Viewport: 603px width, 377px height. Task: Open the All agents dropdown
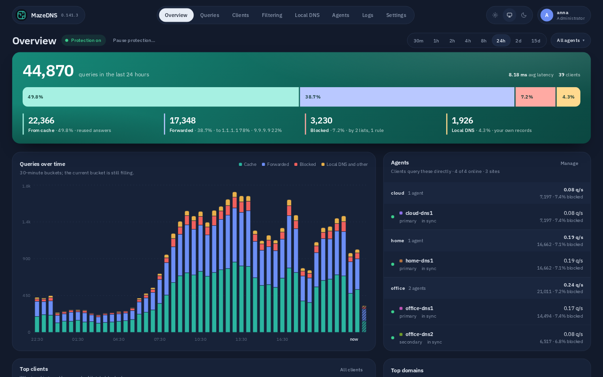click(x=570, y=41)
